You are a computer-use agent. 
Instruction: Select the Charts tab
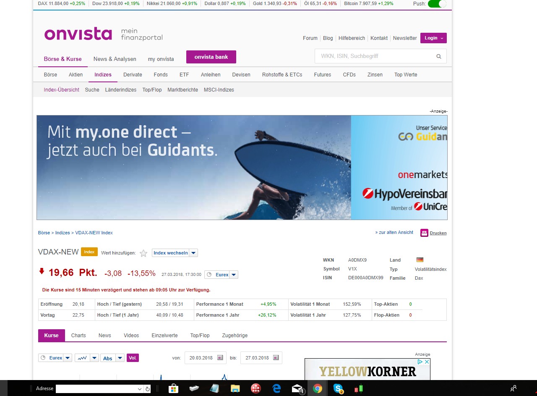tap(78, 336)
